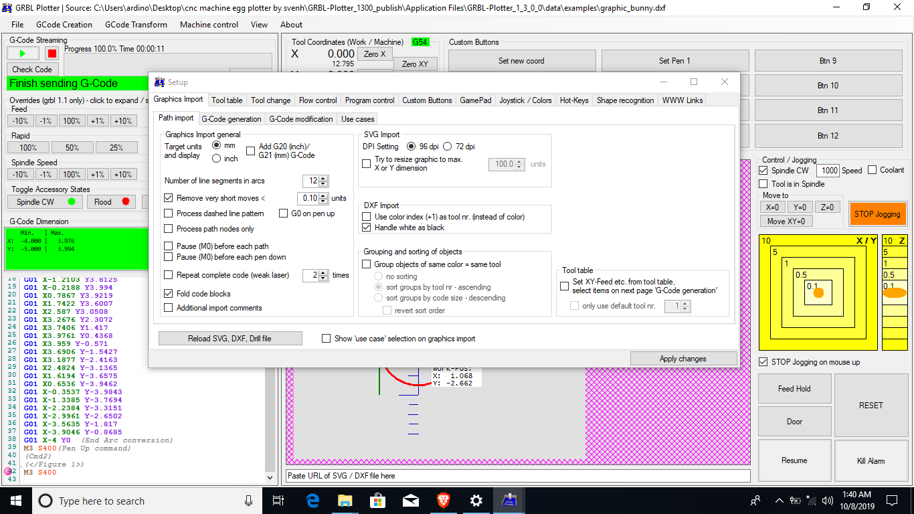Open the GCode Transform menu

point(136,25)
